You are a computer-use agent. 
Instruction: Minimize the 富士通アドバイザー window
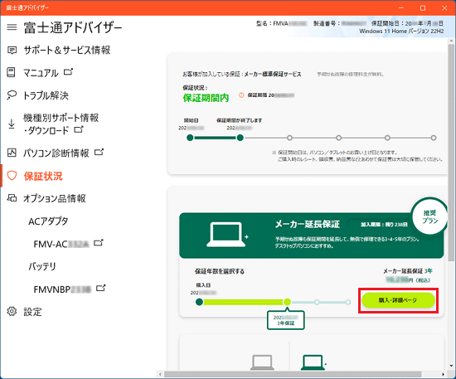[401, 7]
